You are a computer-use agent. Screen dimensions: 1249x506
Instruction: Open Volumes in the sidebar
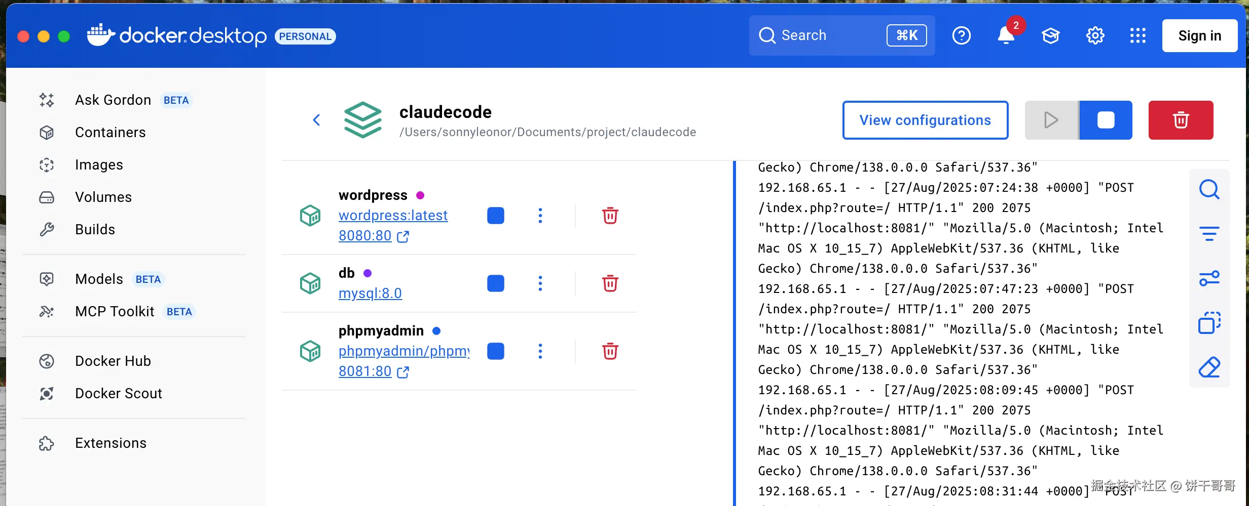pyautogui.click(x=103, y=197)
